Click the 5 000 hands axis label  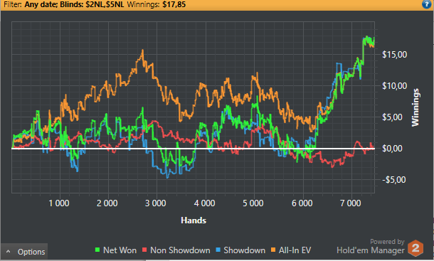click(253, 203)
